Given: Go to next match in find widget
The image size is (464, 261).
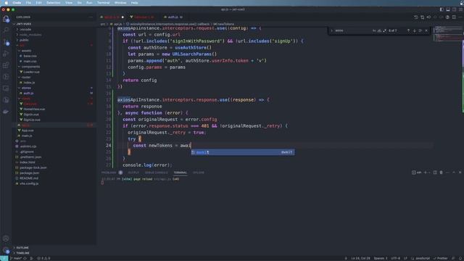Looking at the screenshot, I should (x=414, y=30).
